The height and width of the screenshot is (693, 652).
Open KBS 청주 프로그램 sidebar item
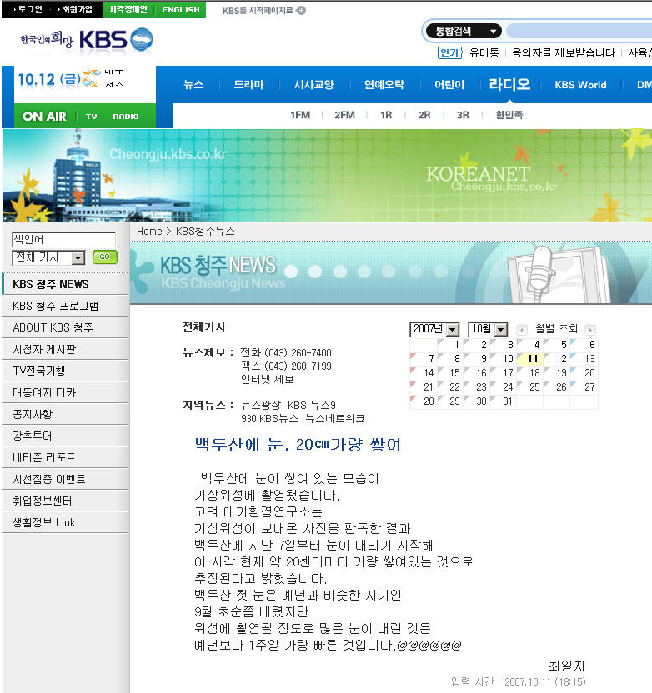(x=66, y=306)
